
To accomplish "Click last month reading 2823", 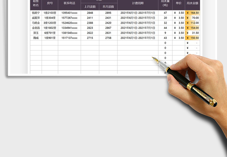I will coord(90,28).
